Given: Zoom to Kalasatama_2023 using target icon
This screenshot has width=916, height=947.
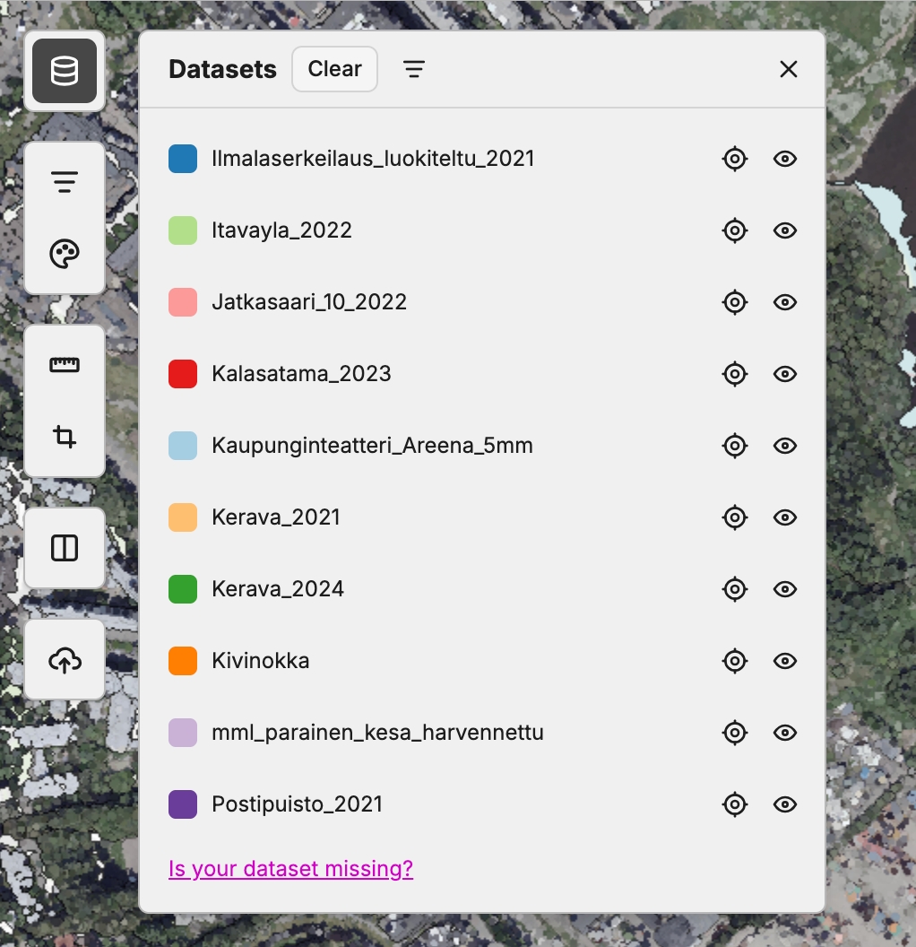Looking at the screenshot, I should point(734,374).
